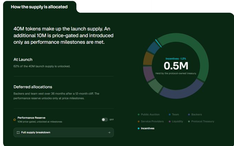Click the Backers legend dot
This screenshot has height=146, width=234.
pyautogui.click(x=189, y=114)
